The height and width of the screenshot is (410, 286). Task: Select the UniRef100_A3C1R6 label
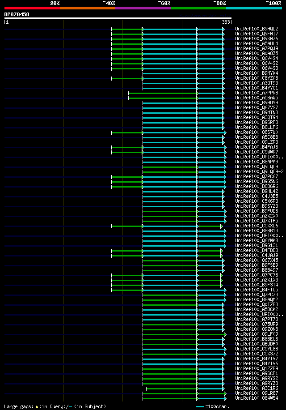257,389
